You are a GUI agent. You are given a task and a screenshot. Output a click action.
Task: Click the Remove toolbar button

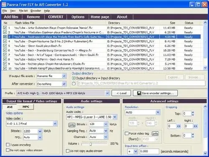pyautogui.click(x=33, y=17)
